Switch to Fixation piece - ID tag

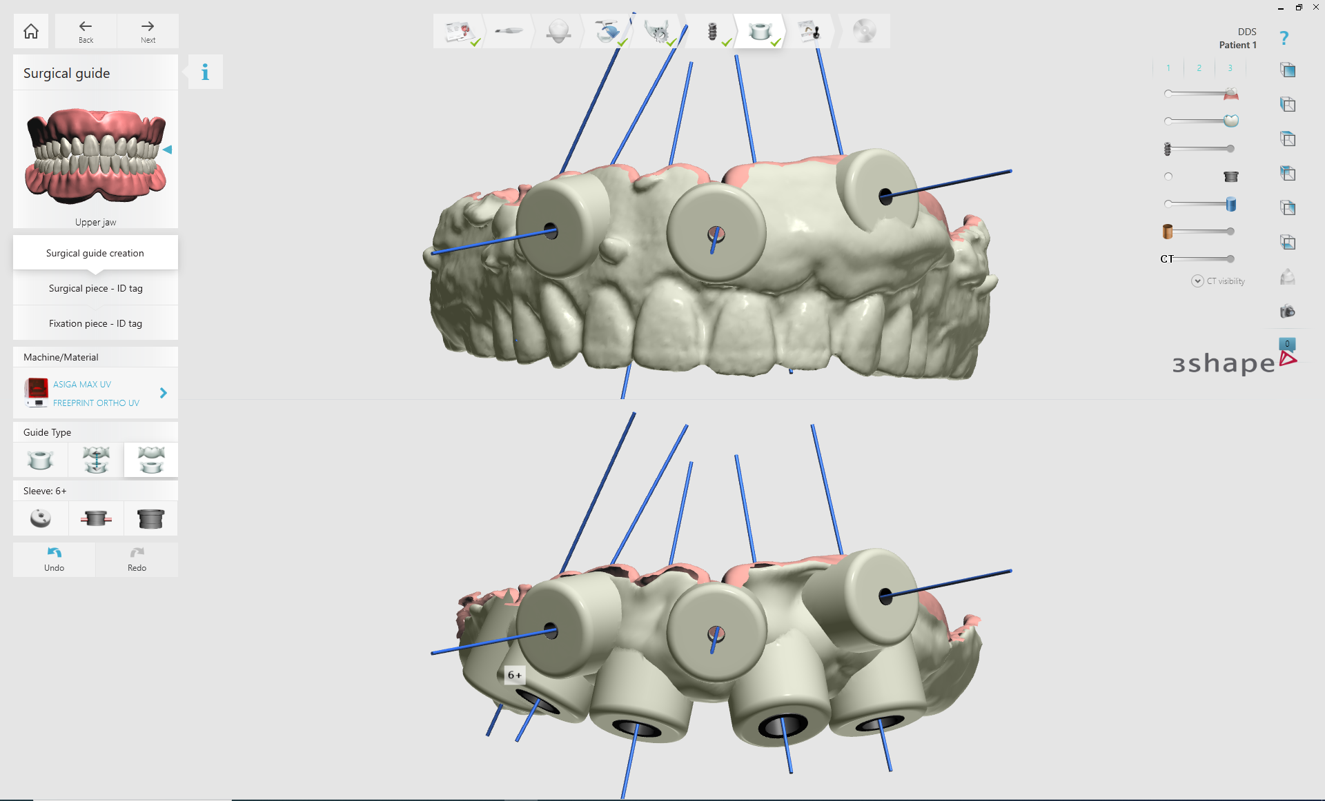(95, 323)
